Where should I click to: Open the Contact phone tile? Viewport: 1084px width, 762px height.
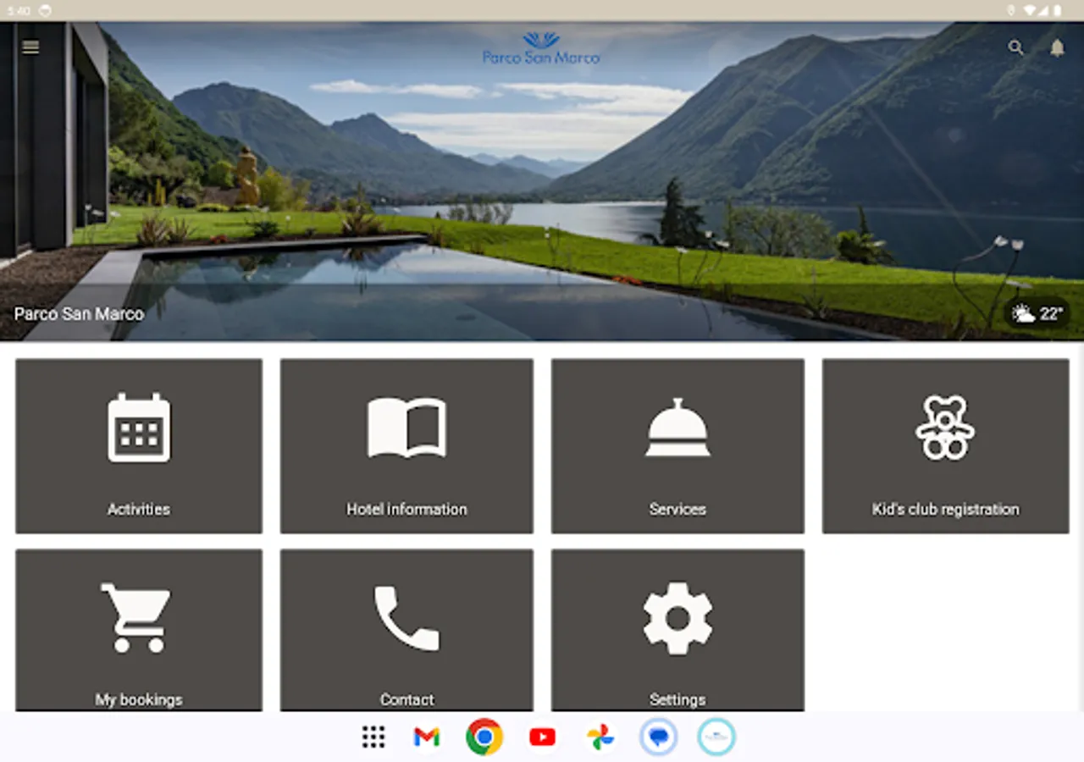click(406, 630)
